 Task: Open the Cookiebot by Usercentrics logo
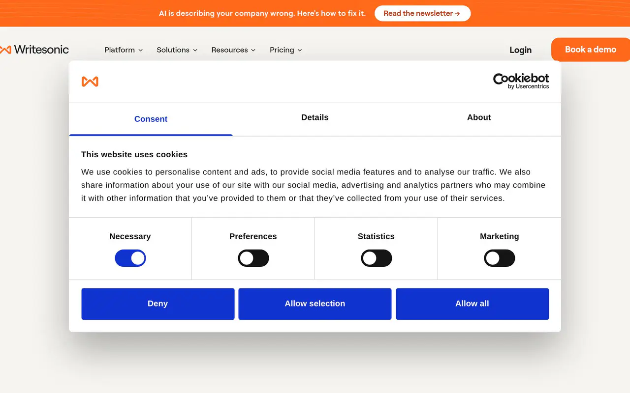pos(521,81)
